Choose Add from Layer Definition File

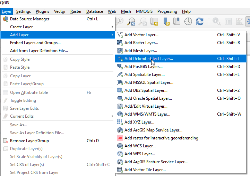pyautogui.click(x=58, y=51)
